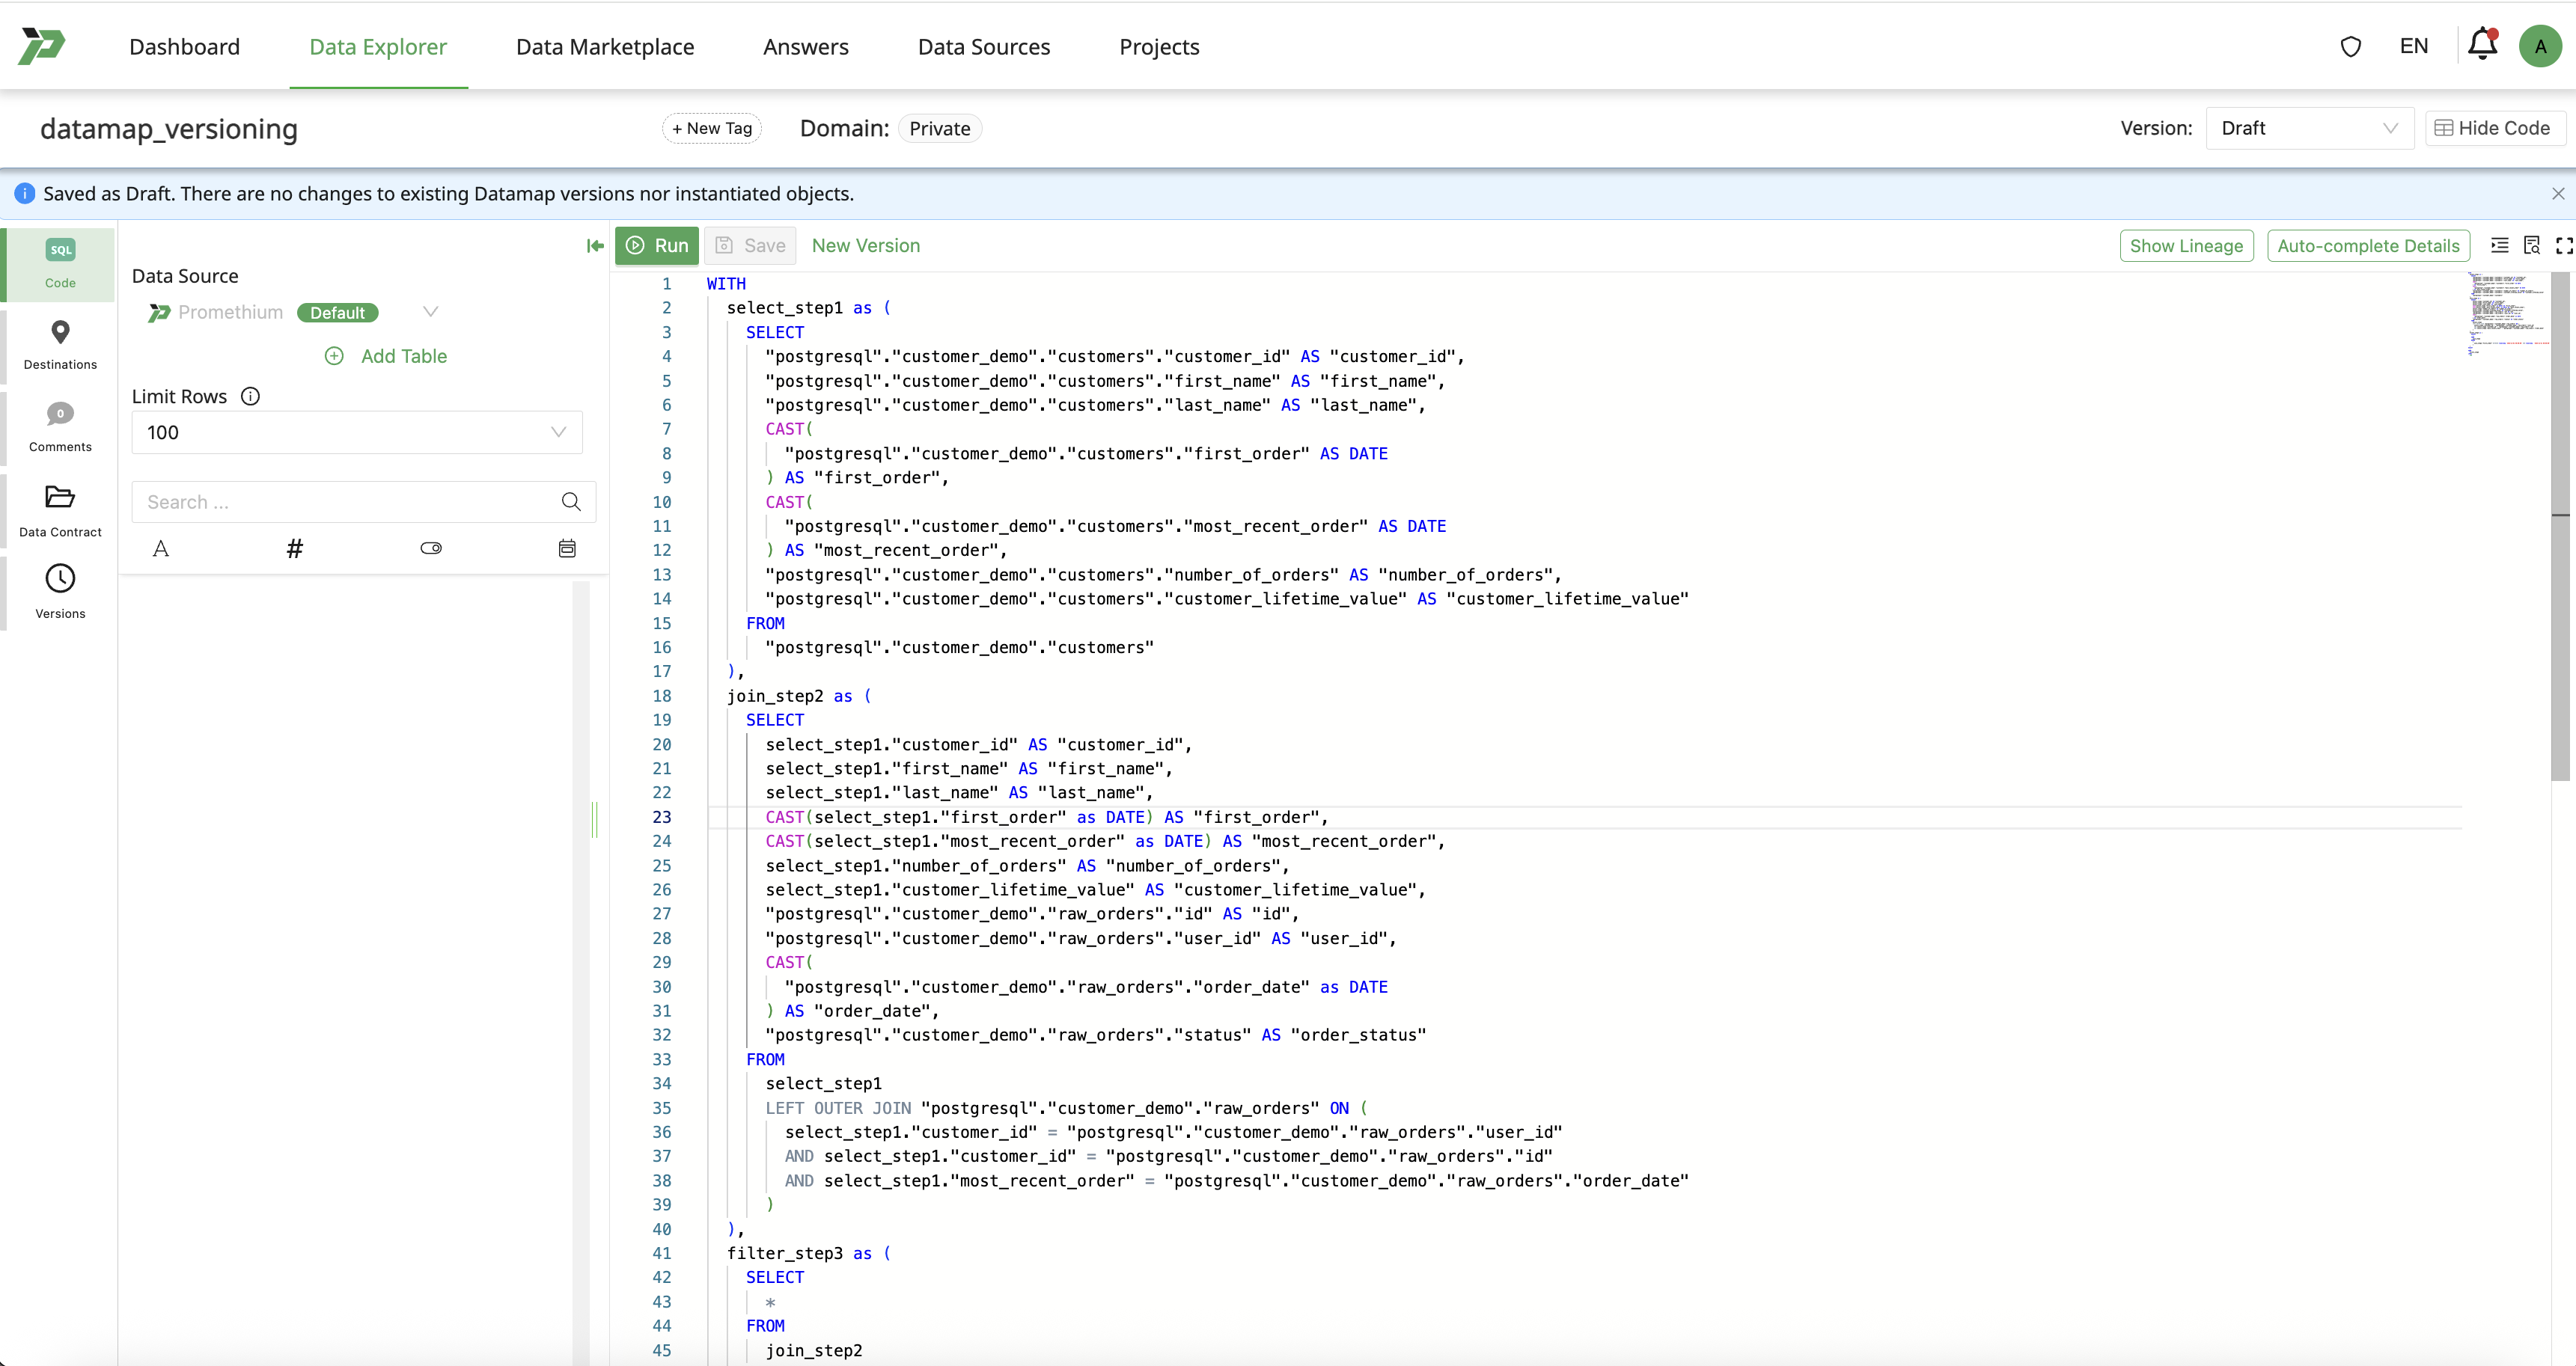Image resolution: width=2576 pixels, height=1366 pixels.
Task: Click the Run query button
Action: click(x=657, y=246)
